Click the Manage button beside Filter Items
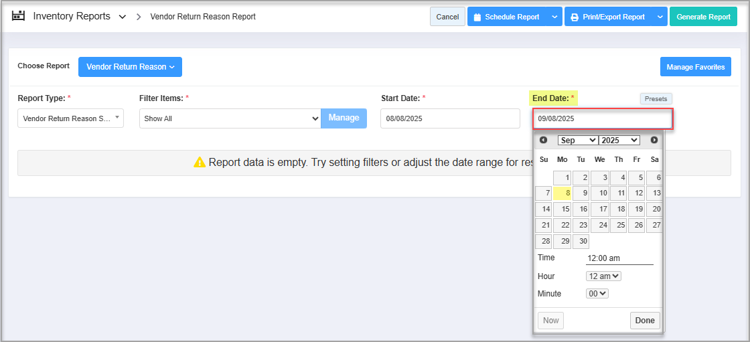 (x=344, y=118)
